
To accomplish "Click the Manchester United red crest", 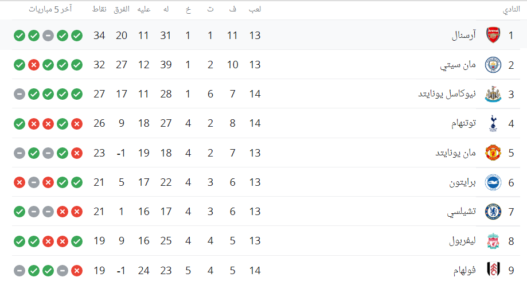I will point(493,153).
